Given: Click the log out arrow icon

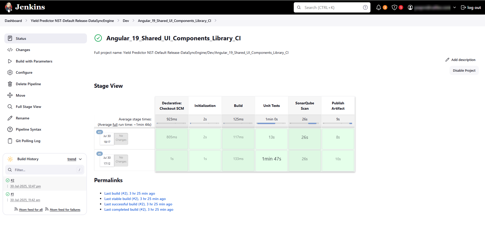Looking at the screenshot, I should pyautogui.click(x=463, y=7).
